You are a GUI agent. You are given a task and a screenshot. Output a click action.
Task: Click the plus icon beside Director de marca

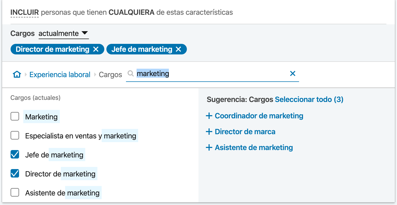point(209,131)
